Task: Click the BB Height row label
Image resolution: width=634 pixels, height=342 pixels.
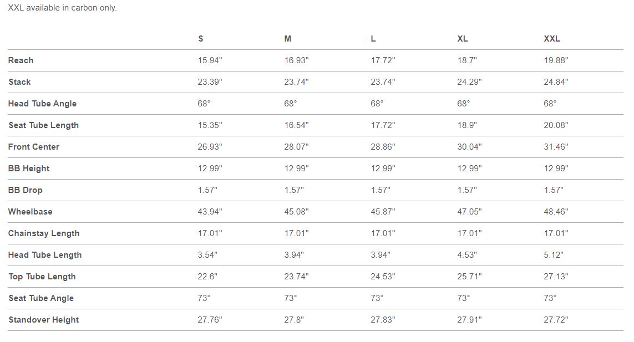Action: click(x=29, y=169)
